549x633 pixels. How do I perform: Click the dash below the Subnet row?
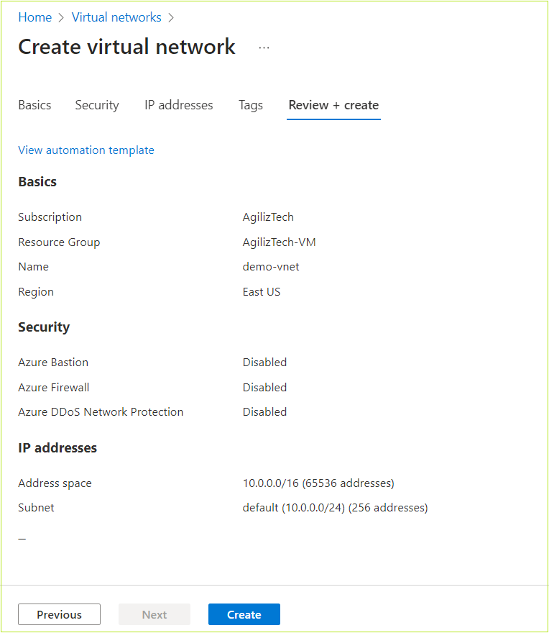click(x=22, y=537)
